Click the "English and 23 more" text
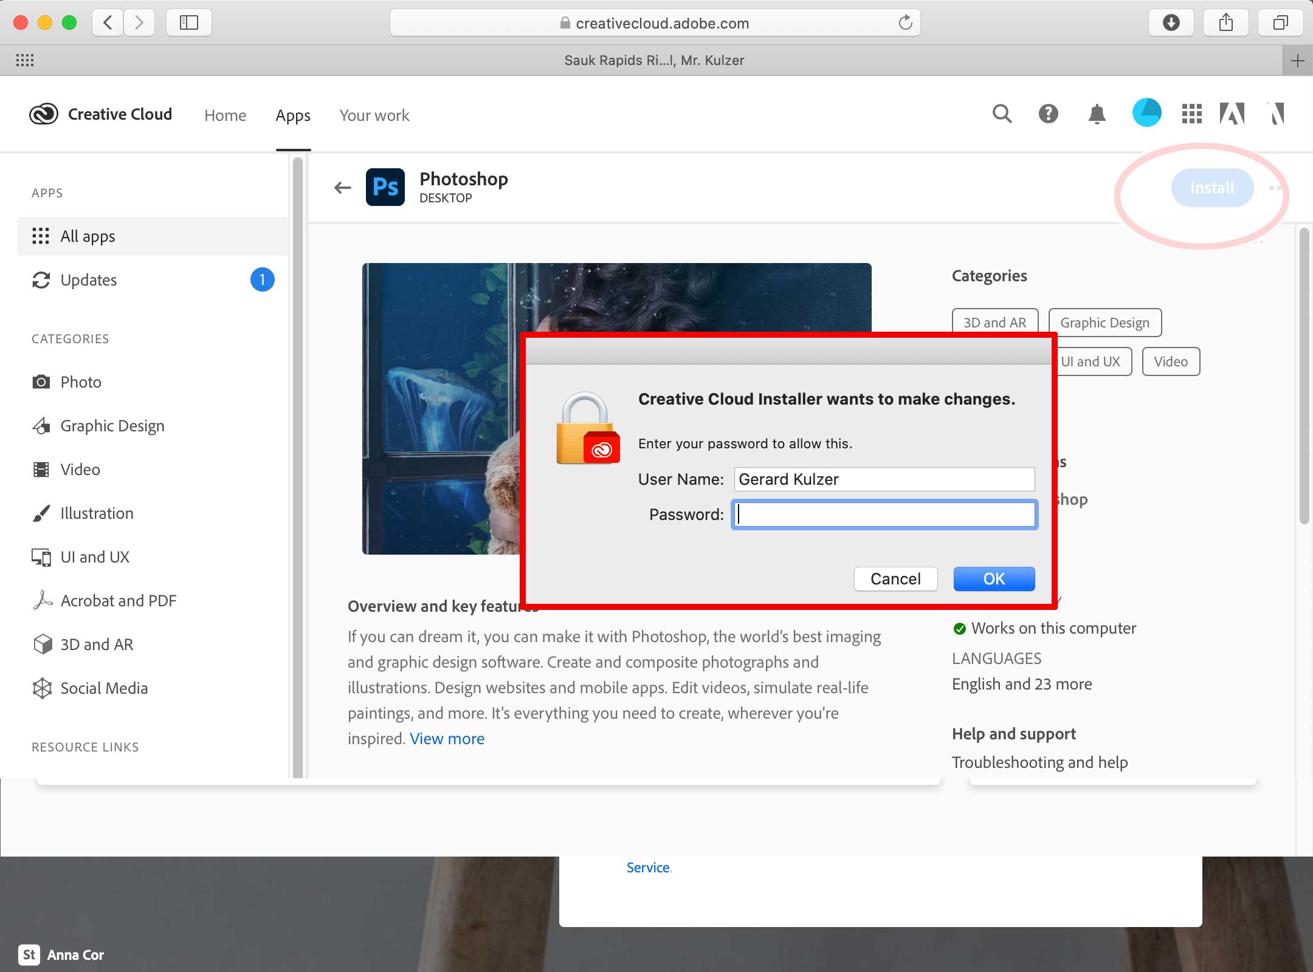 1022,684
